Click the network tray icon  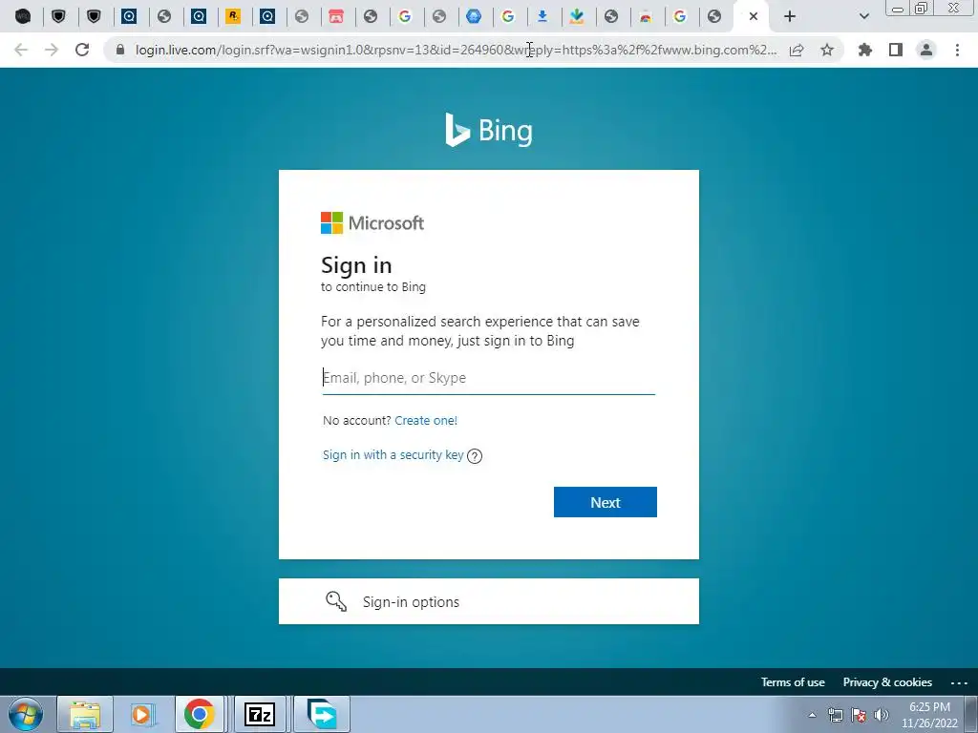pos(835,715)
